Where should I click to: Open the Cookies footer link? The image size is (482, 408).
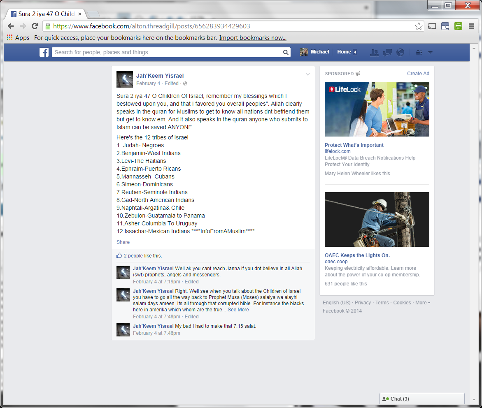(402, 303)
